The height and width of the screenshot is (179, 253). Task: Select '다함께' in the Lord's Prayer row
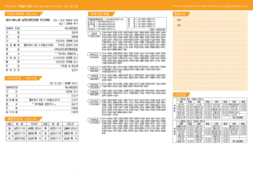75,112
